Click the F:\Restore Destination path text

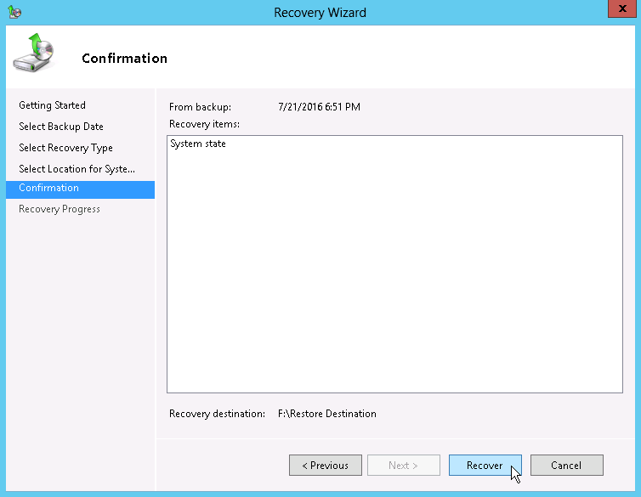pos(327,414)
